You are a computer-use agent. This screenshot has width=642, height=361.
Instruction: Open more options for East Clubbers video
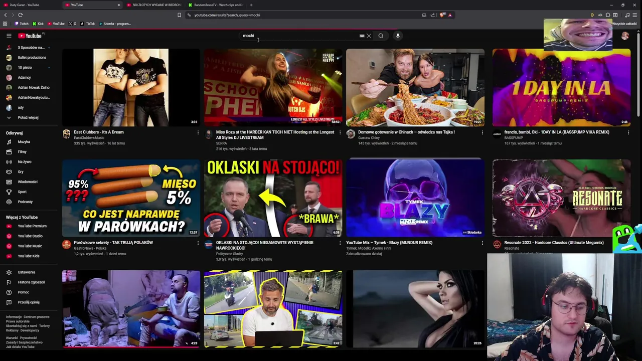198,132
